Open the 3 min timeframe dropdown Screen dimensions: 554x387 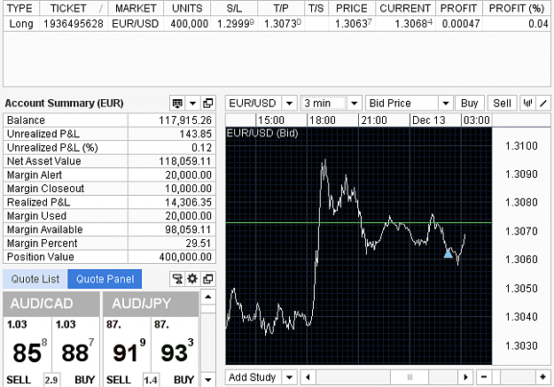[354, 104]
